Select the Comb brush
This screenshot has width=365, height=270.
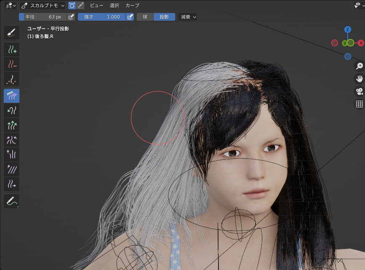pos(11,96)
